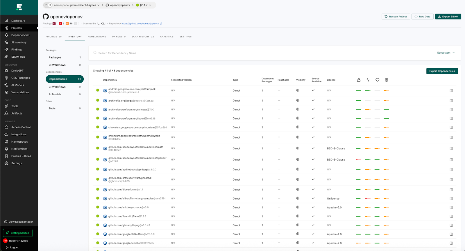Open Notifications page
Screen dimensions: 465x251
click(x=19, y=149)
